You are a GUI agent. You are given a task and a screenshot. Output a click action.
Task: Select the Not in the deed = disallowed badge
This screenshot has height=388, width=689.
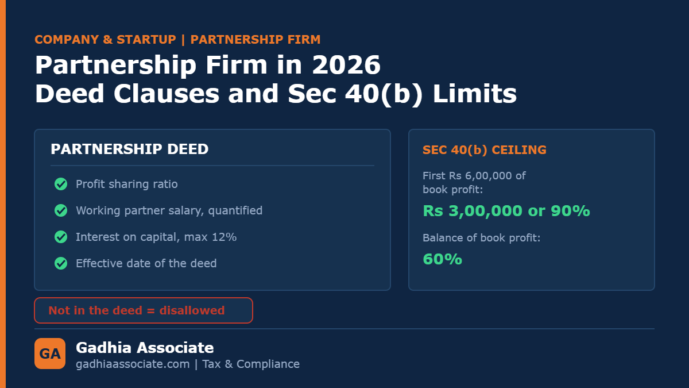[x=144, y=310]
